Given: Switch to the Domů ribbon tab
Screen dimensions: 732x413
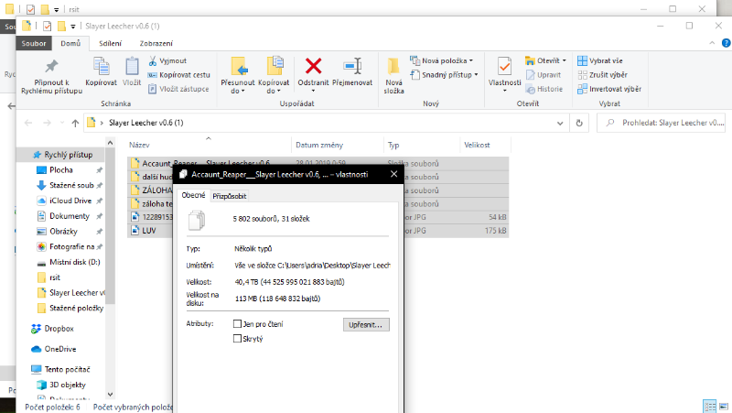Looking at the screenshot, I should [70, 43].
